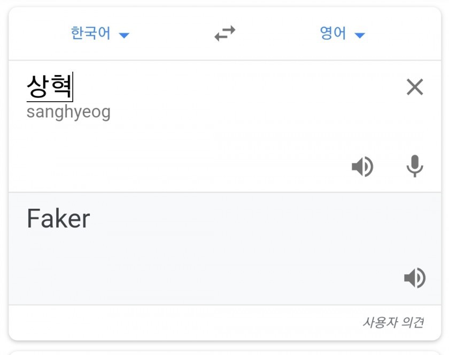Open the 한국어 source language dropdown
This screenshot has width=449, height=355.
pyautogui.click(x=91, y=34)
